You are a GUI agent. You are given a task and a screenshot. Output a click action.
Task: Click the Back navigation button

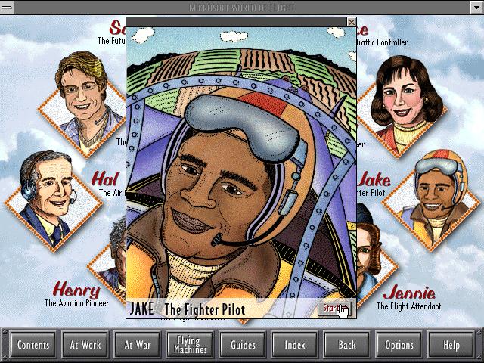click(x=347, y=345)
